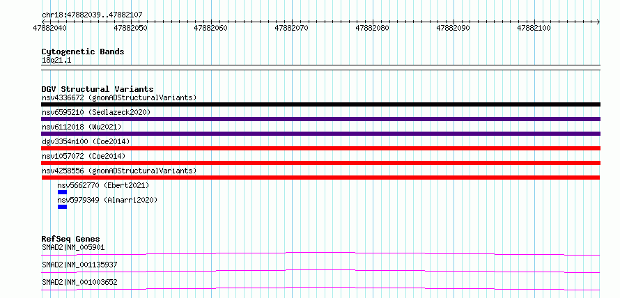Click the red bar under dgv3354n100

(320, 148)
